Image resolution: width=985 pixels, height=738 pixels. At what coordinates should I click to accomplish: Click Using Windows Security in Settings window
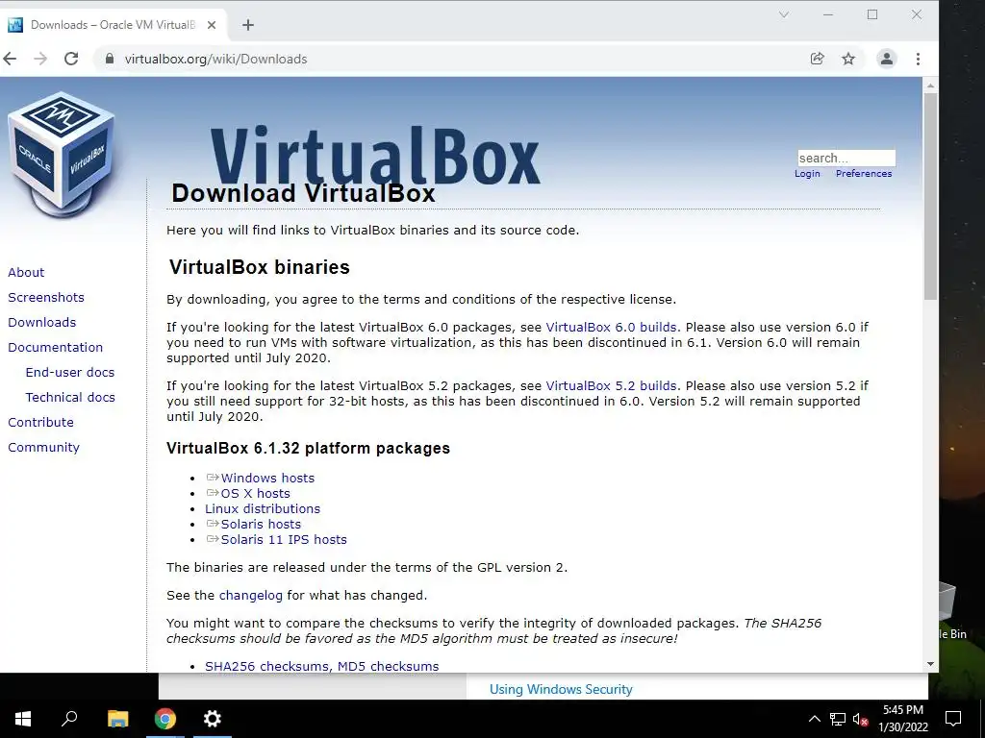coord(561,689)
